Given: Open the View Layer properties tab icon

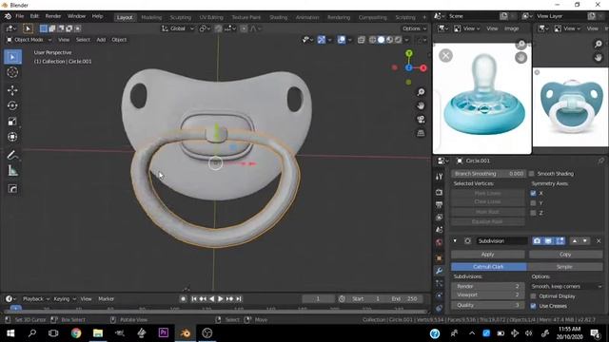Looking at the screenshot, I should point(440,218).
